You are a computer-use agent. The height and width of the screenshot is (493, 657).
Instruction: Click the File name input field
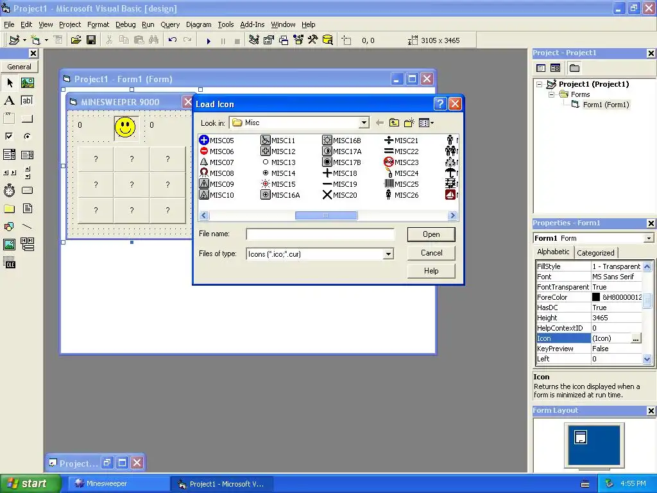(x=320, y=234)
